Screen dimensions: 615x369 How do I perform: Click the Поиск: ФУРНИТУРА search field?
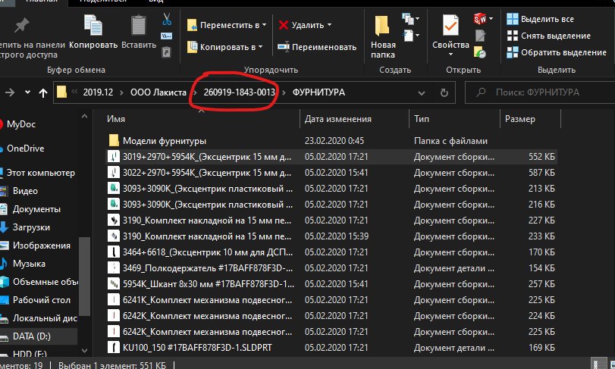point(540,92)
